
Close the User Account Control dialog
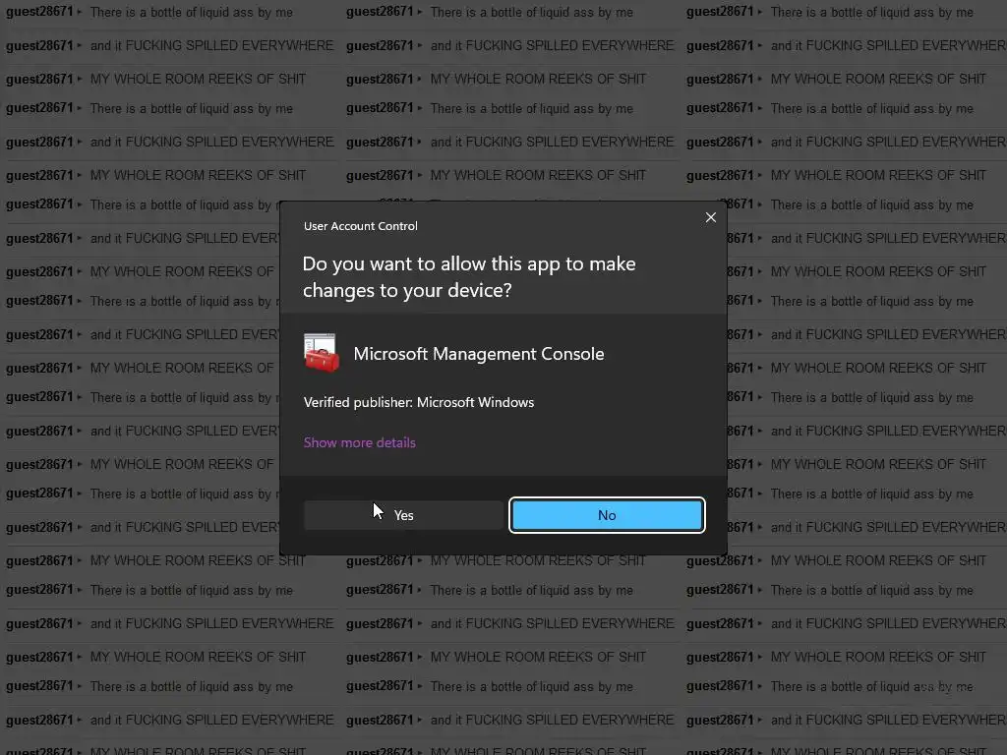(710, 217)
